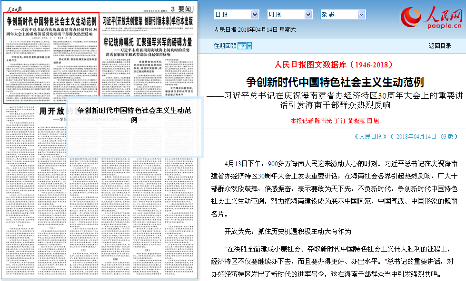Click the 3 要闻 page section label
Viewport: 466px width, 281px height.
[181, 9]
